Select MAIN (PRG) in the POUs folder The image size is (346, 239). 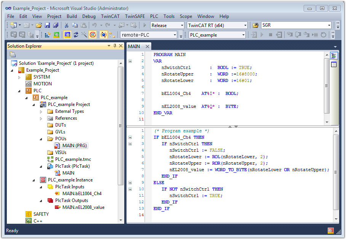(x=74, y=146)
